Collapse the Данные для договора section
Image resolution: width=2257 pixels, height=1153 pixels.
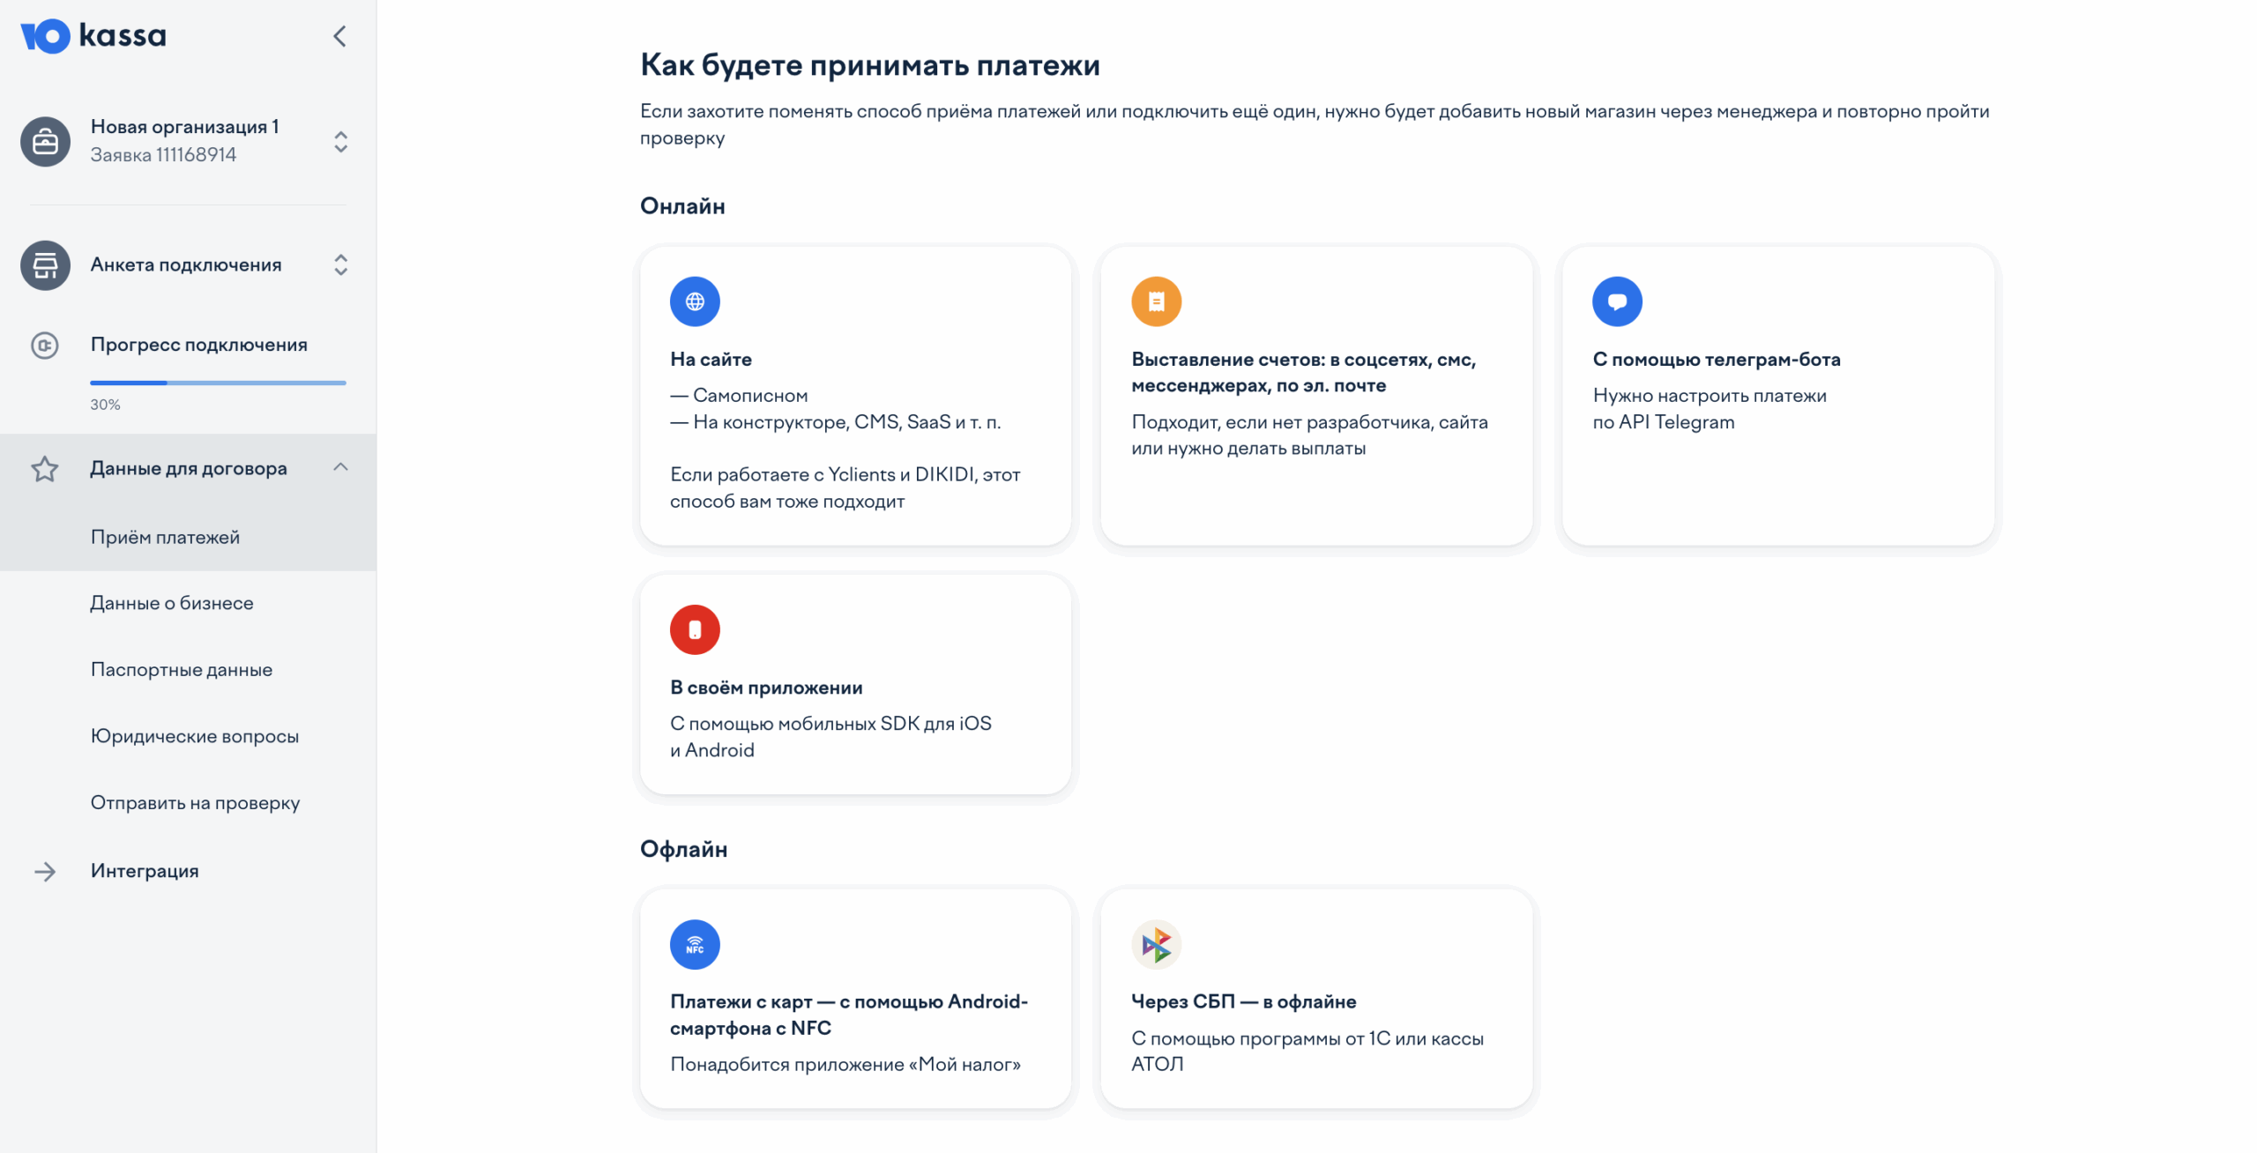340,467
